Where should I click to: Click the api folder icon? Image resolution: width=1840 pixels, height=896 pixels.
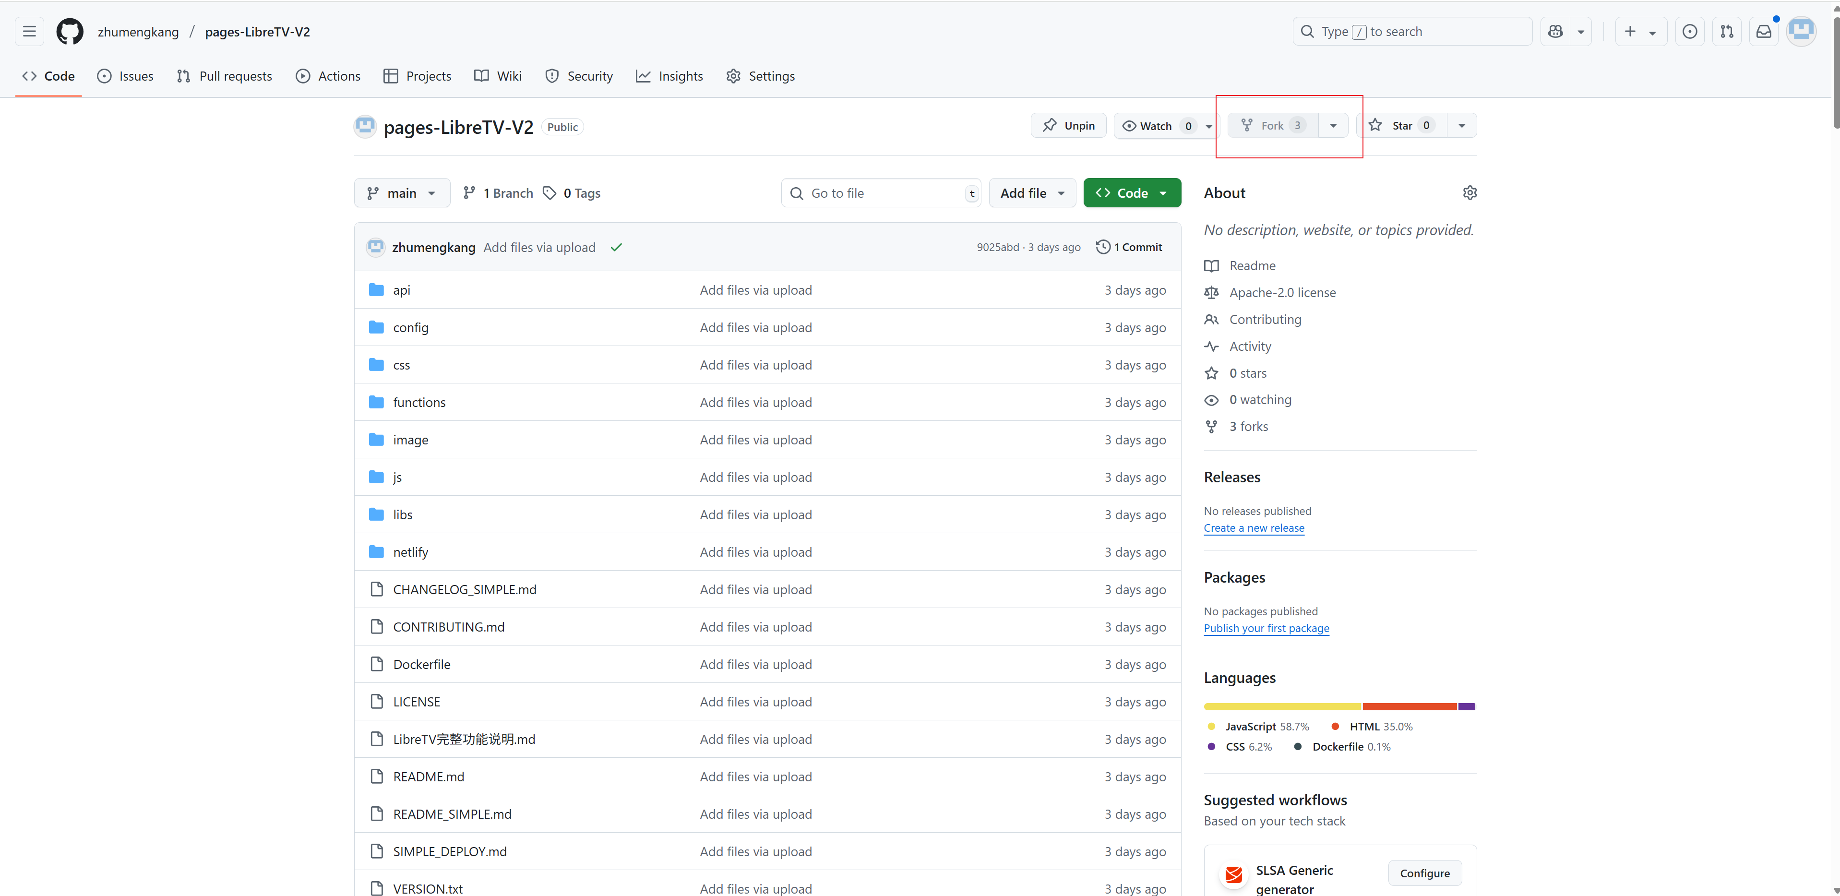[376, 290]
